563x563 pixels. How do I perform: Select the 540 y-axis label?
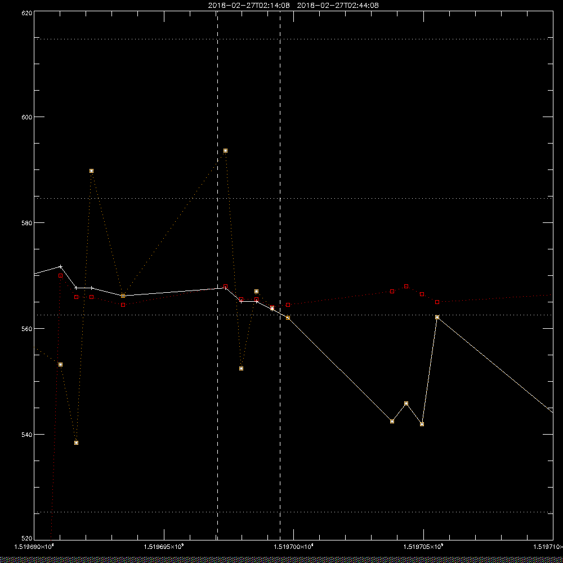(27, 435)
